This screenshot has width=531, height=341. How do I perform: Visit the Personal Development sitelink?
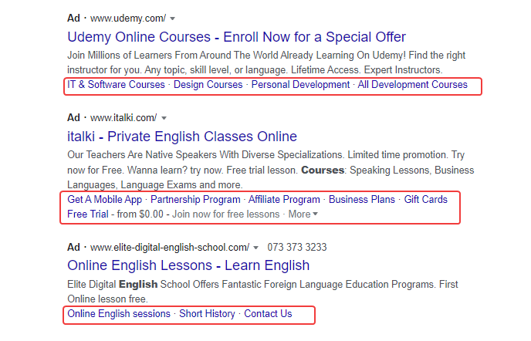300,85
